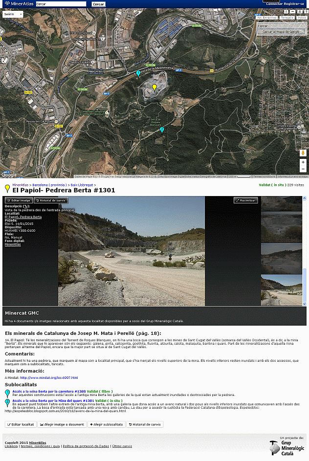Open 'Accés a la mina Berta per la Mina del quars #1381'
The width and height of the screenshot is (309, 461).
[53, 400]
